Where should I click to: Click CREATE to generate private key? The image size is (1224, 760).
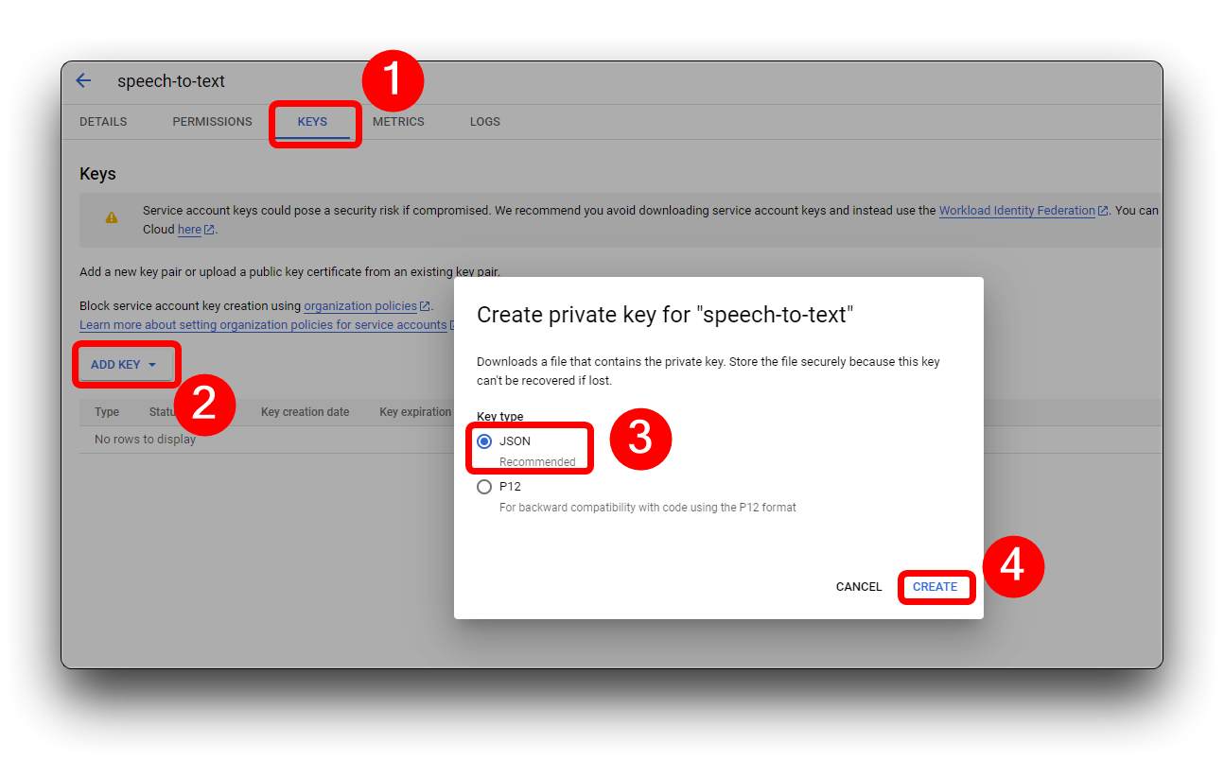click(x=935, y=587)
